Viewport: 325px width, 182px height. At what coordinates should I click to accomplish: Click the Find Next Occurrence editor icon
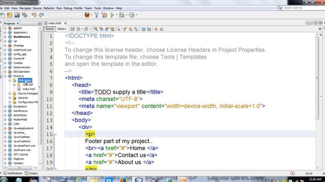point(107,29)
